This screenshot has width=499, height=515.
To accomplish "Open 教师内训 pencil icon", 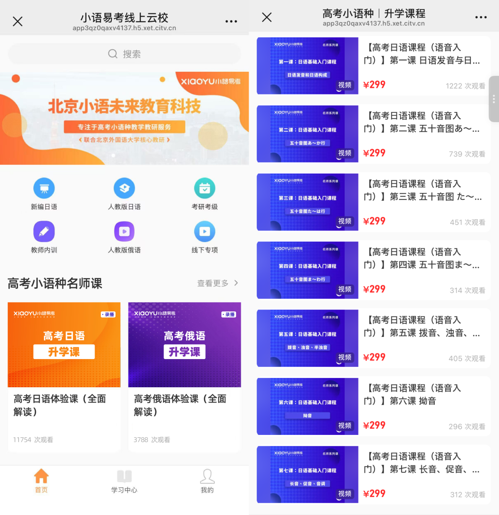I will [44, 231].
